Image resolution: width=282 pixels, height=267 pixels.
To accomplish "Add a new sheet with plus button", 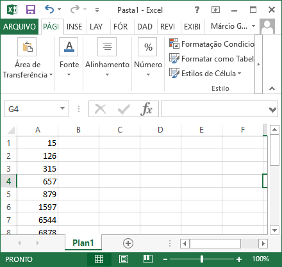I will [128, 243].
